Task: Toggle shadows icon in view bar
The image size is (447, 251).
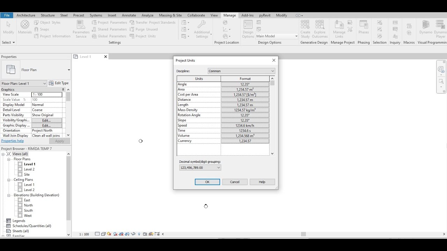Action: point(115,234)
